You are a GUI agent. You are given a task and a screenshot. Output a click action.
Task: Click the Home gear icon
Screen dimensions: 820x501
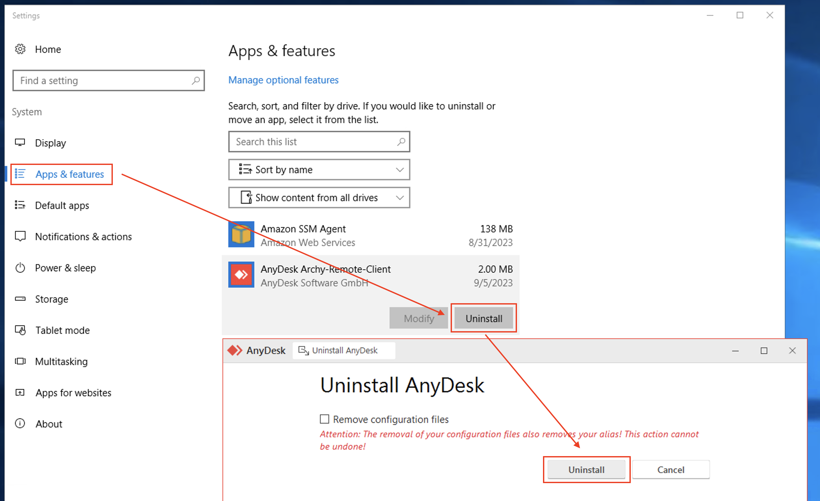pos(20,49)
